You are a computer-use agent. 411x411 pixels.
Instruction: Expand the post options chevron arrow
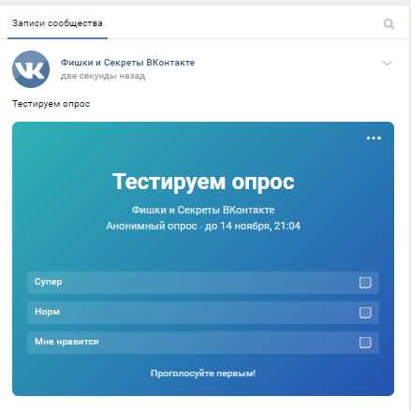[x=387, y=63]
